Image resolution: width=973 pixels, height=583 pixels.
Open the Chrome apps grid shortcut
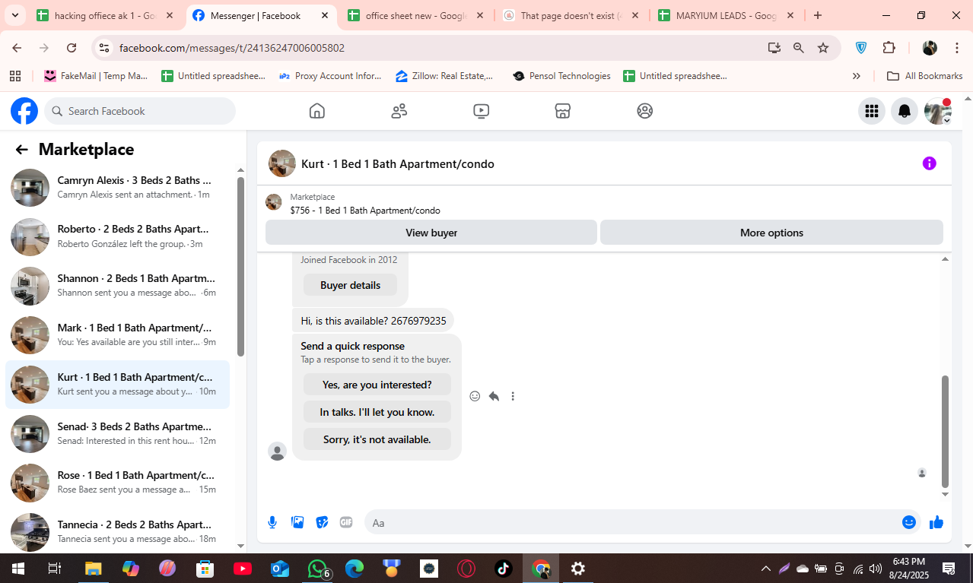tap(14, 76)
